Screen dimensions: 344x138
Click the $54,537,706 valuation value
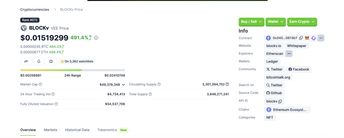(x=115, y=104)
